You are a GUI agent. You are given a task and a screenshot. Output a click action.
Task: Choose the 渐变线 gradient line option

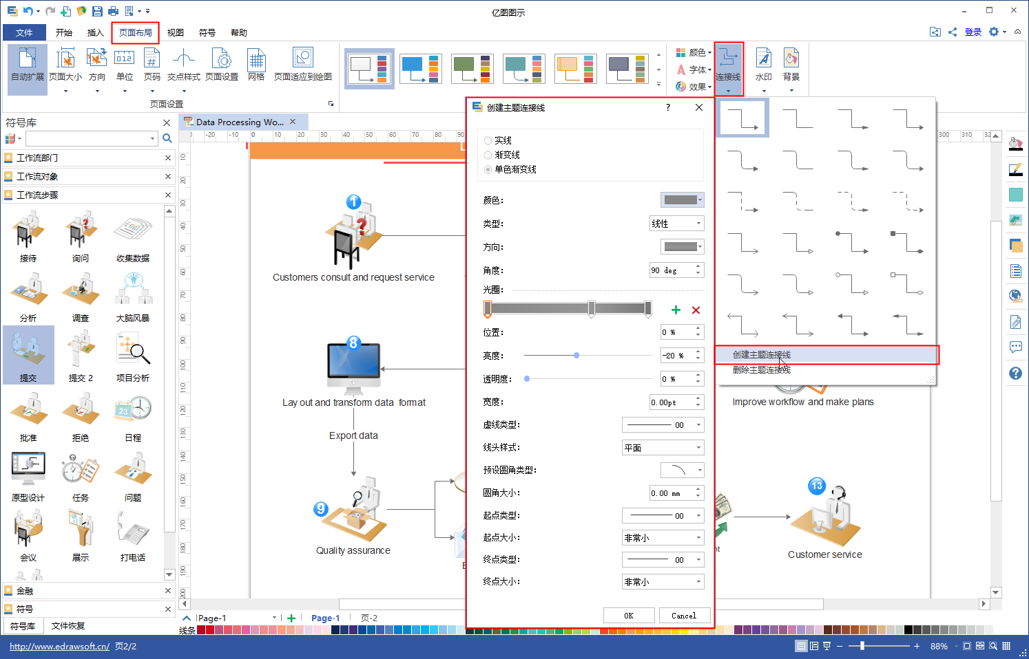point(488,155)
